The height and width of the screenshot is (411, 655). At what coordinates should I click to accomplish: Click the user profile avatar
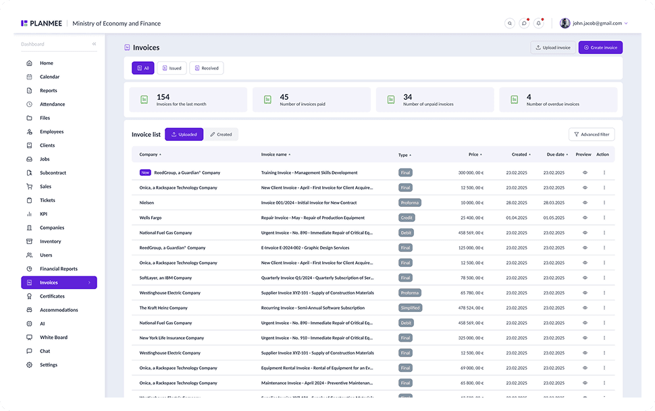point(565,24)
